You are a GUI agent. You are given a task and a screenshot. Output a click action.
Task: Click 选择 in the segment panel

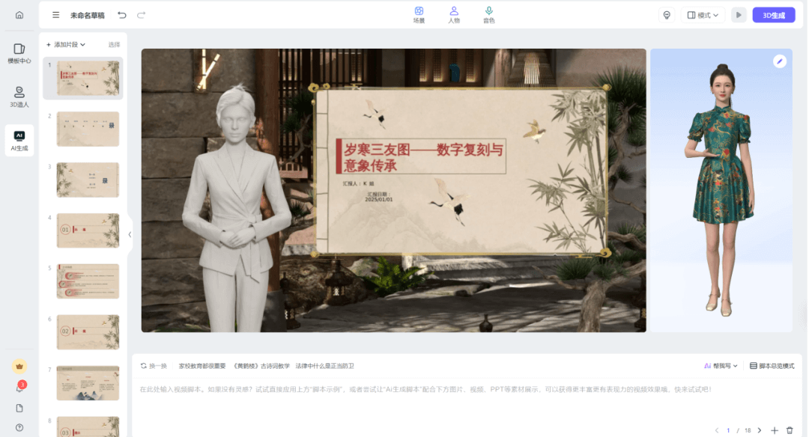point(114,45)
